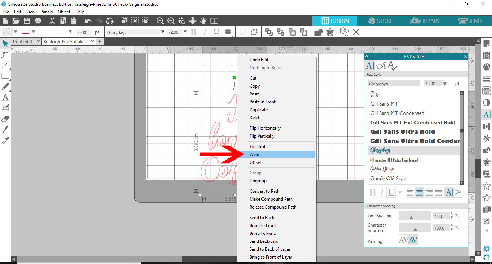492x264 pixels.
Task: Click the line color swatch
Action: pyautogui.click(x=25, y=32)
